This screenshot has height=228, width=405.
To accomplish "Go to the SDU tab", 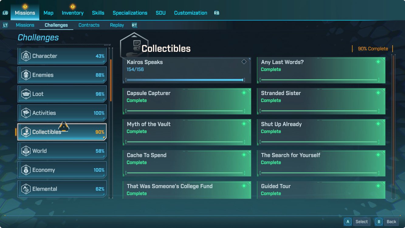I will click(x=161, y=13).
